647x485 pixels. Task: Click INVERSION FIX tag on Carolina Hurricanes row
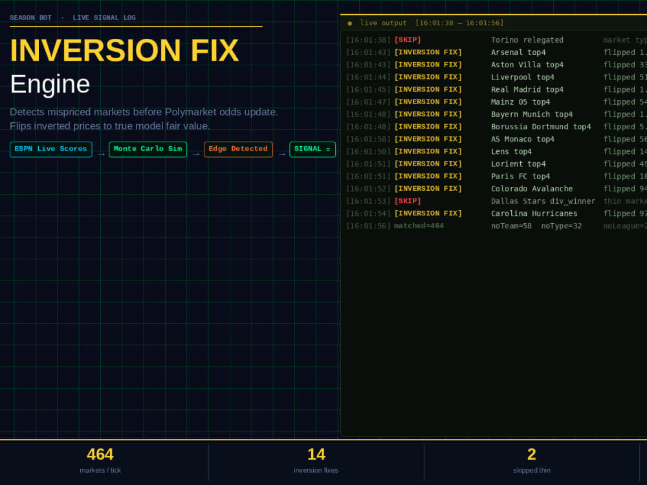tap(428, 213)
